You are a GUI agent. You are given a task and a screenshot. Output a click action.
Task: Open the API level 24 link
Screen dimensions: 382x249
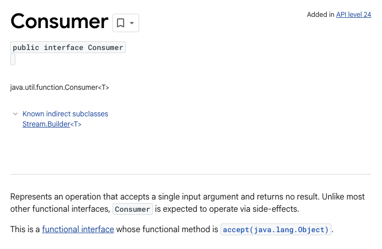353,15
